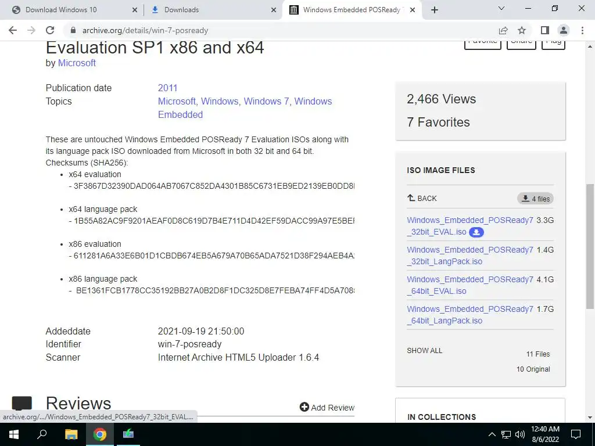Image resolution: width=595 pixels, height=446 pixels.
Task: Open the taskbar clock showing 12:40 AM
Action: [x=545, y=434]
